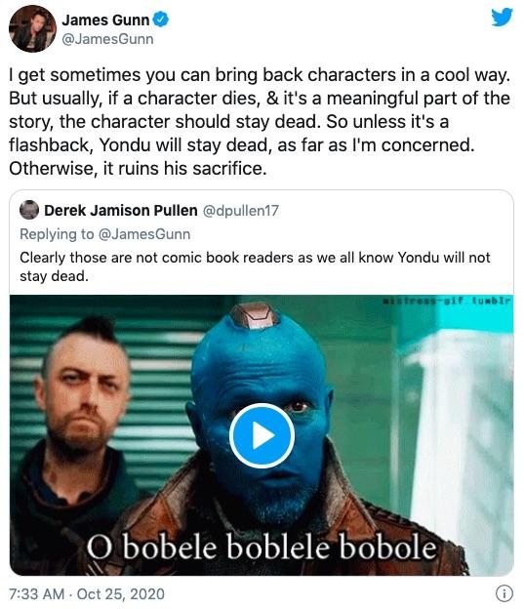
Task: Open the Derek Jamison Pullen name link
Action: pos(121,211)
